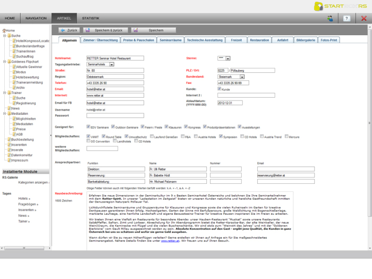Image resolution: width=372 pixels, height=279 pixels.
Task: Click the News folder icon in tree
Action: point(10,108)
